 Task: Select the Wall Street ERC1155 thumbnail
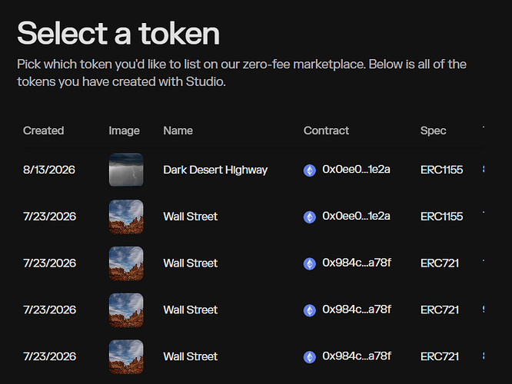tap(126, 217)
